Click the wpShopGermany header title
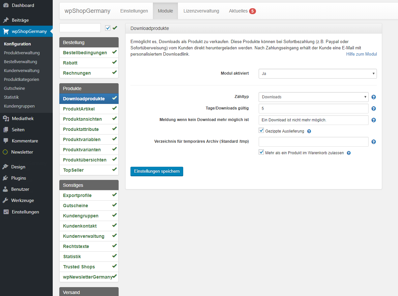Viewport: 398px width, 296px height. (x=87, y=11)
